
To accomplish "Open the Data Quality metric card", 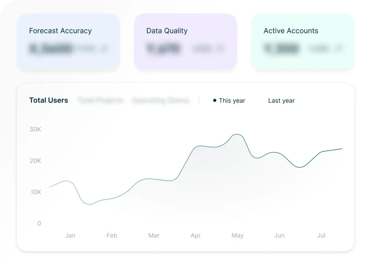I will 185,41.
